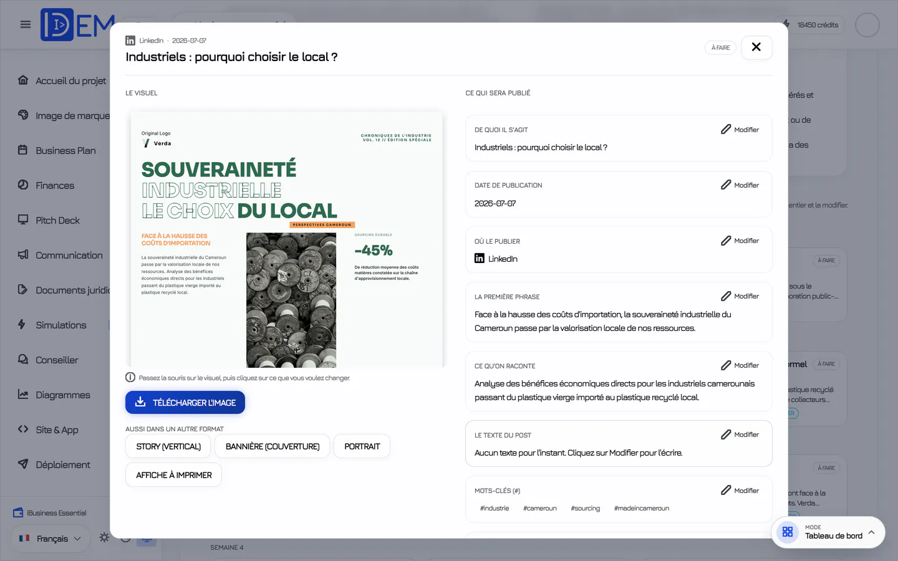The width and height of the screenshot is (898, 561).
Task: Modifier the Mots-clés field
Action: [740, 491]
